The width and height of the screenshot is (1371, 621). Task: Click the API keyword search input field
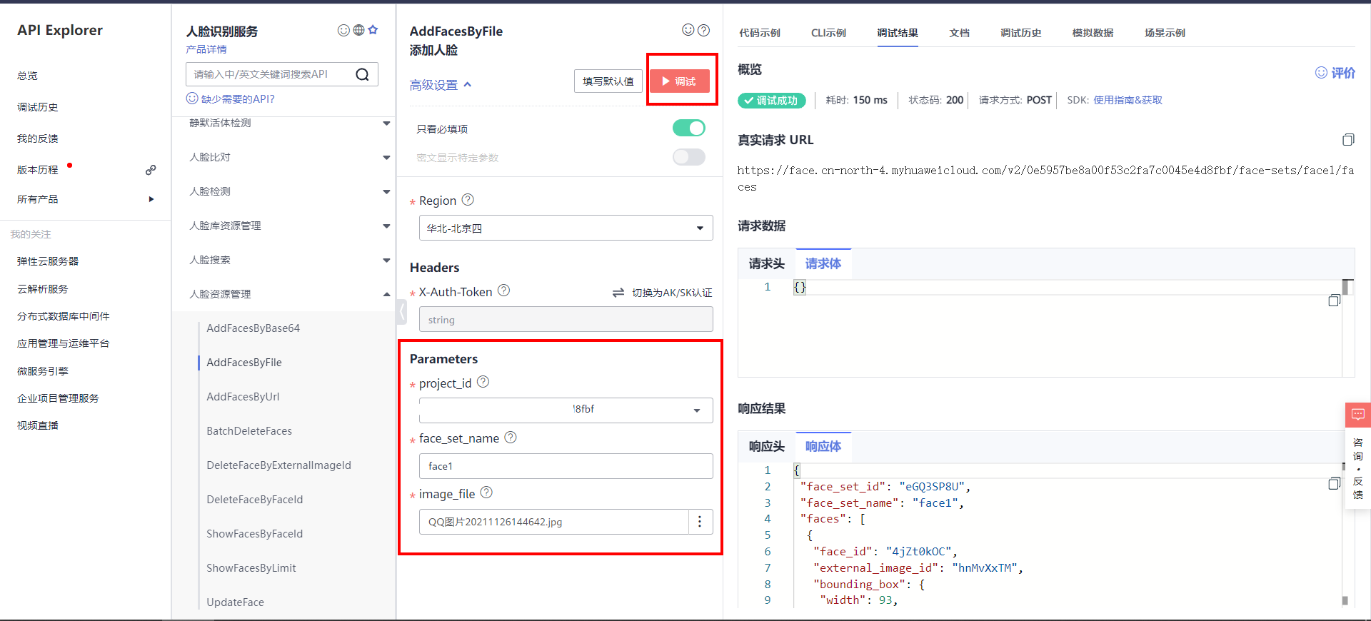point(271,74)
